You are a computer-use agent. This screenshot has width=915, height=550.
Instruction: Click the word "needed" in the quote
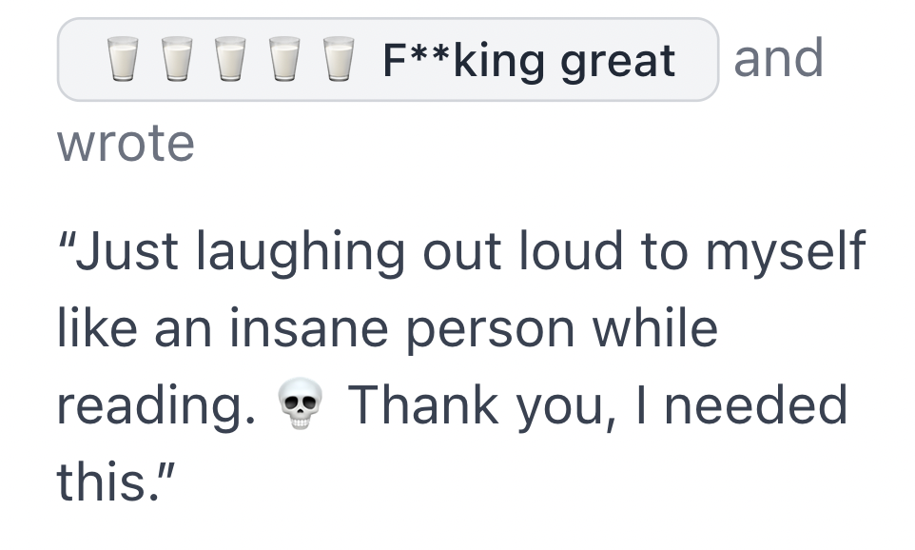756,404
